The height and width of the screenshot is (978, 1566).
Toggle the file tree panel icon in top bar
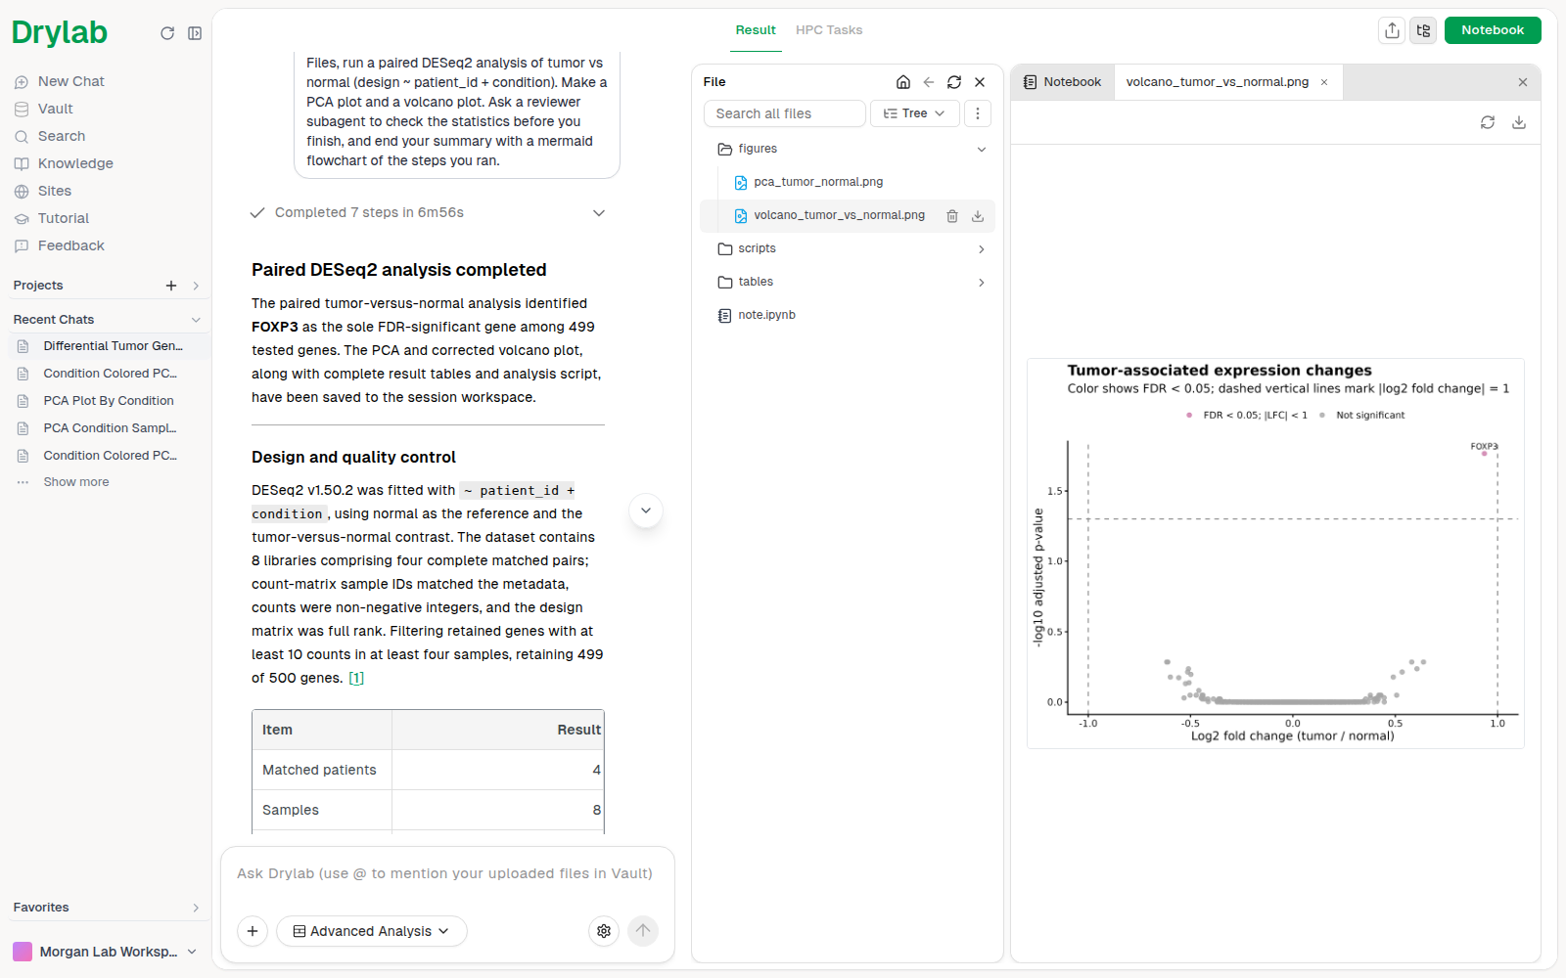(1423, 30)
